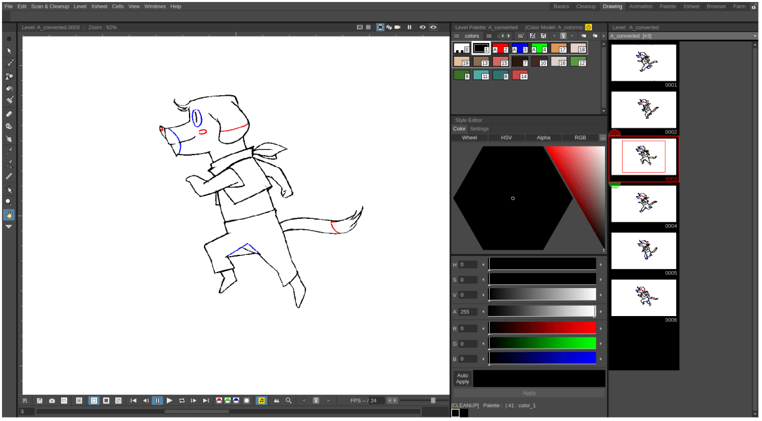Viewport: 762px width, 421px height.
Task: Select the Brush tool
Action: tap(8, 64)
